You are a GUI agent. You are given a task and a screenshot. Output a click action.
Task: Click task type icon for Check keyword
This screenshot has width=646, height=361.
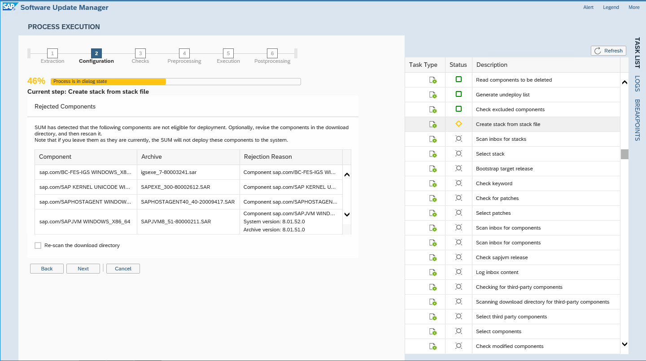click(x=433, y=183)
